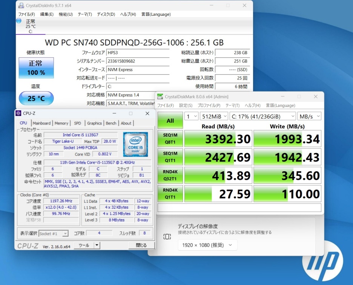The image size is (353, 285).
Task: Open ファイル(F) menu in CrystalDiskMark
Action: click(166, 105)
